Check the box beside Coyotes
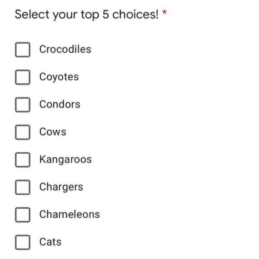This screenshot has width=259, height=259. click(x=23, y=77)
